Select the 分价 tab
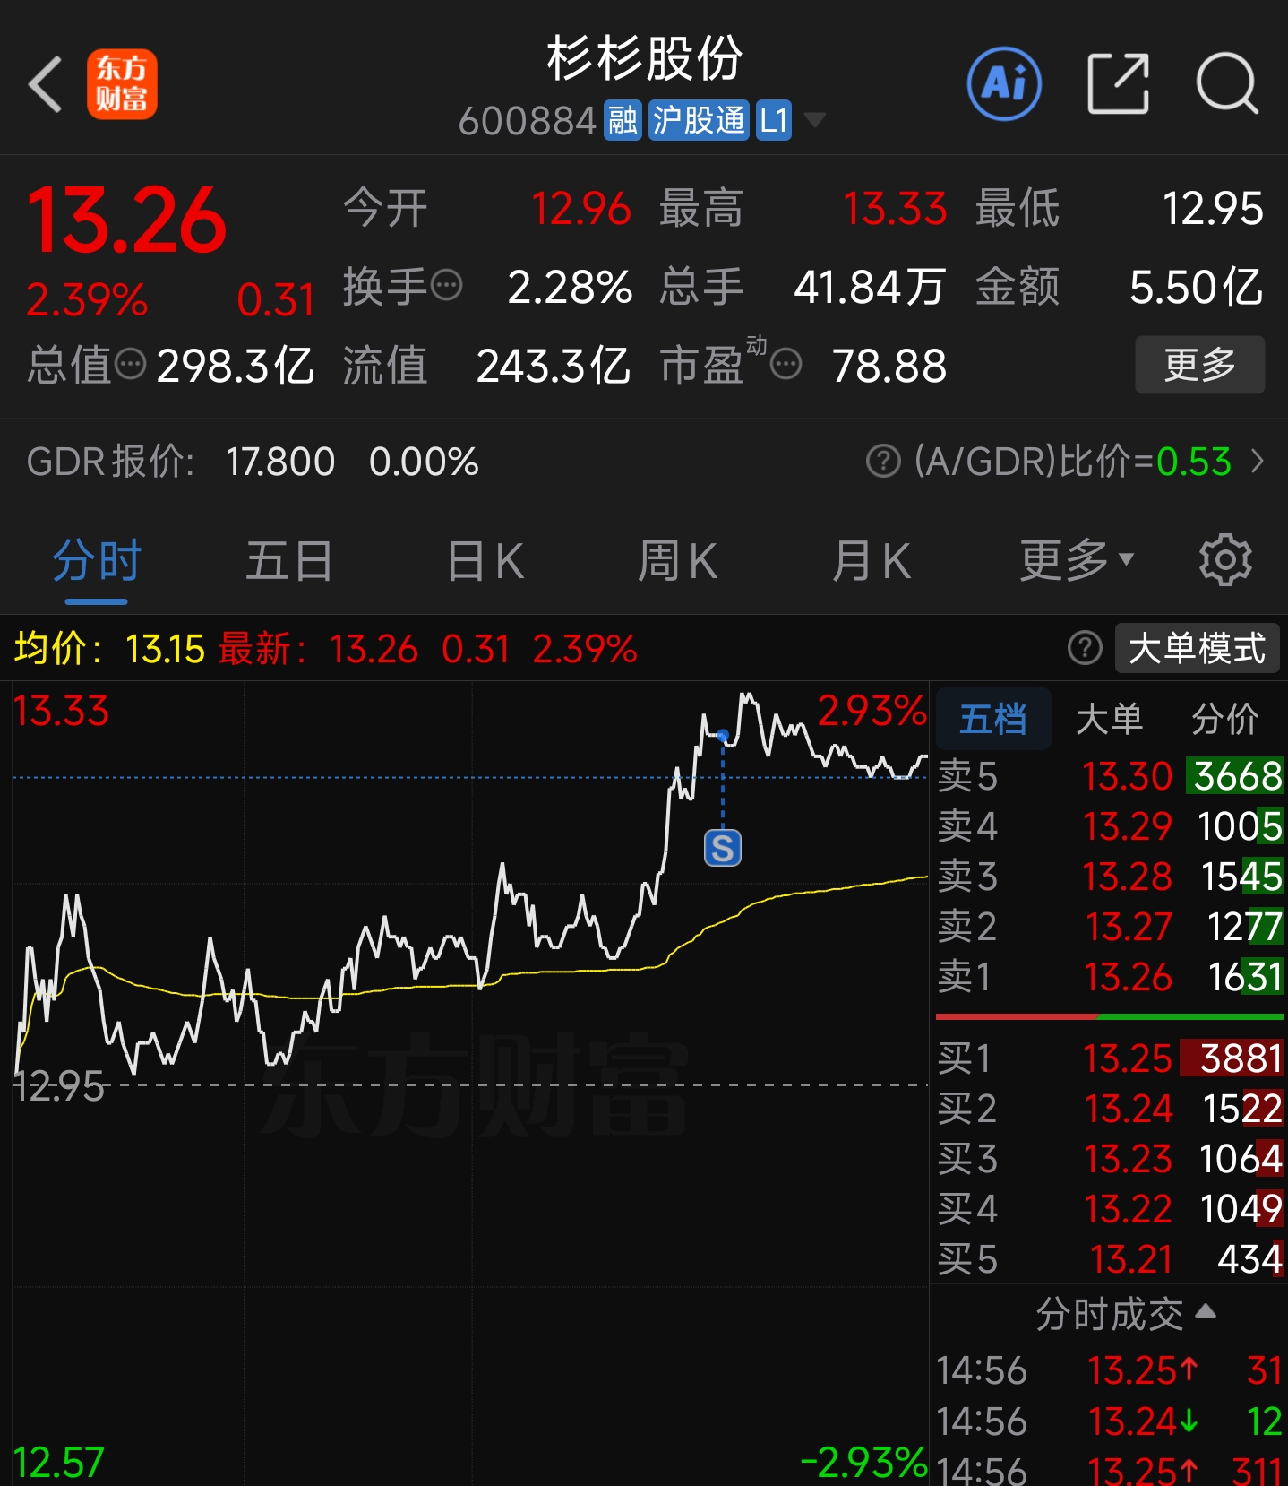Viewport: 1288px width, 1486px height. 1224,719
